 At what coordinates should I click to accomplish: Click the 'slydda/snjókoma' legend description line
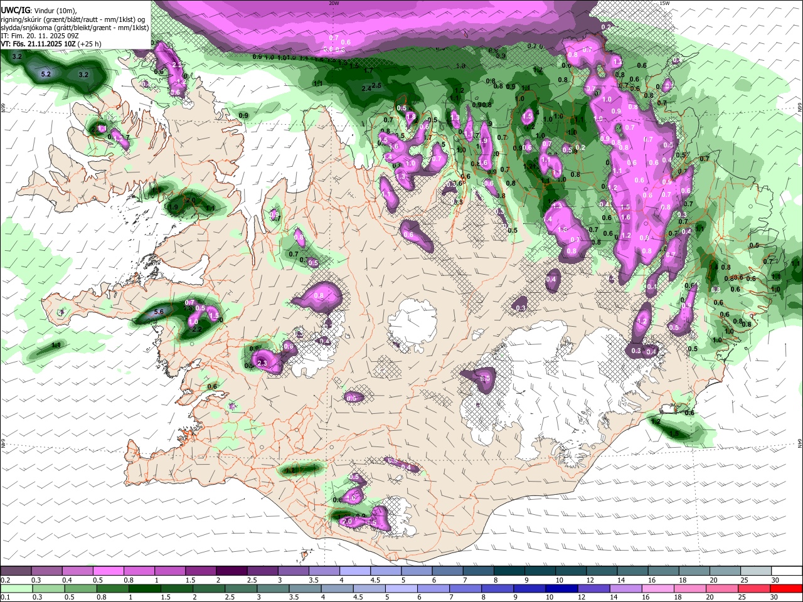pos(75,28)
